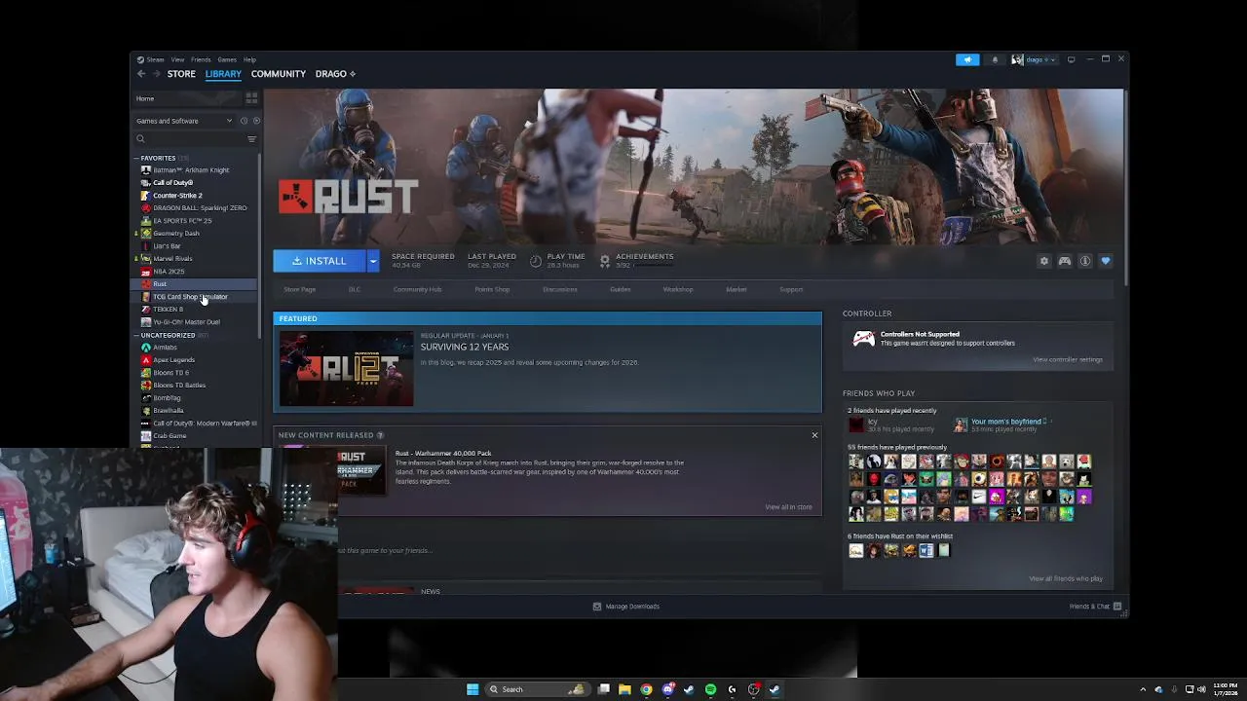1247x701 pixels.
Task: Open advanced library filters icon
Action: tap(251, 139)
